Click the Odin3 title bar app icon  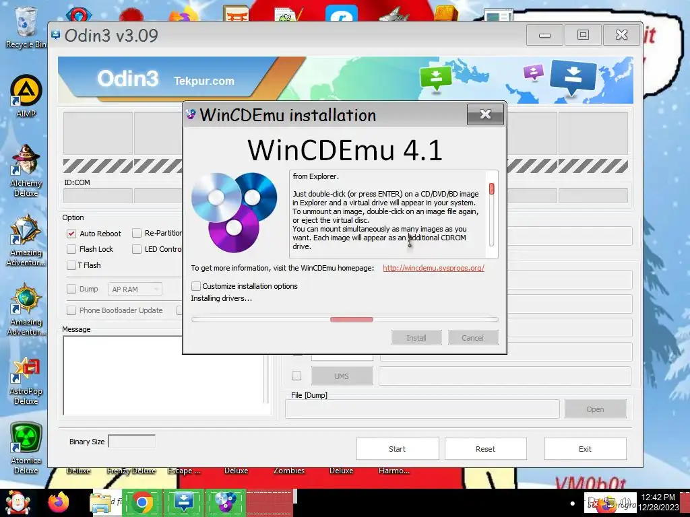click(55, 35)
